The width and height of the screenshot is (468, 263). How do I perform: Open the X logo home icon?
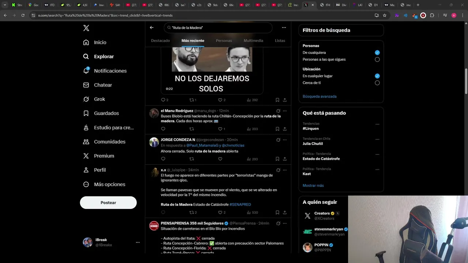86,28
